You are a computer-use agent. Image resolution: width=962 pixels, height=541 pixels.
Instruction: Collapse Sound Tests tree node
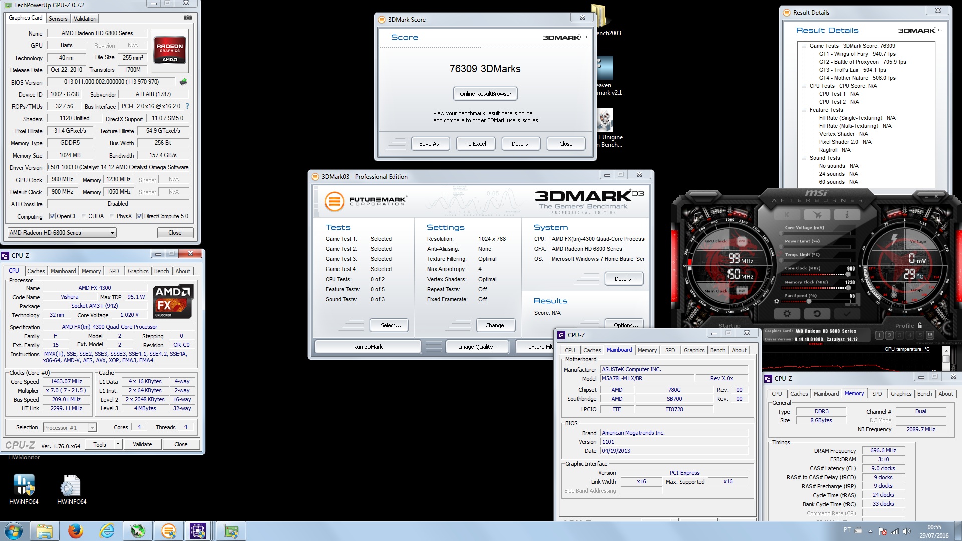pyautogui.click(x=804, y=158)
